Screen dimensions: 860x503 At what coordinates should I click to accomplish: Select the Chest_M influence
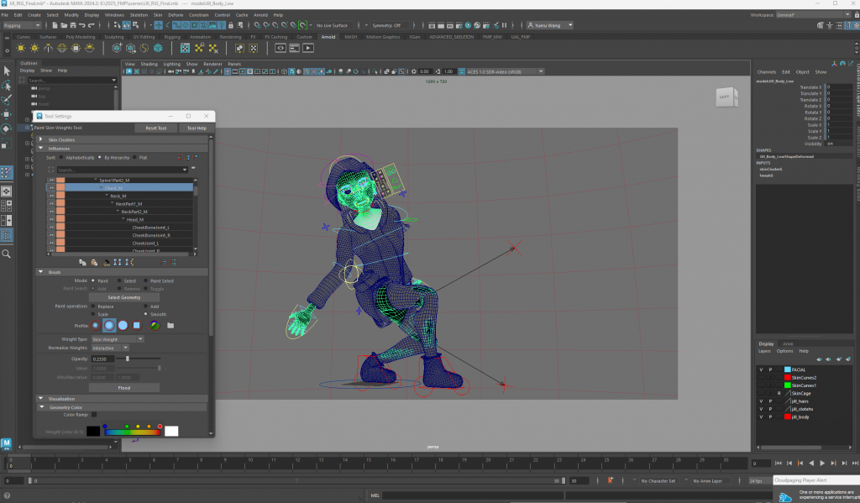113,188
